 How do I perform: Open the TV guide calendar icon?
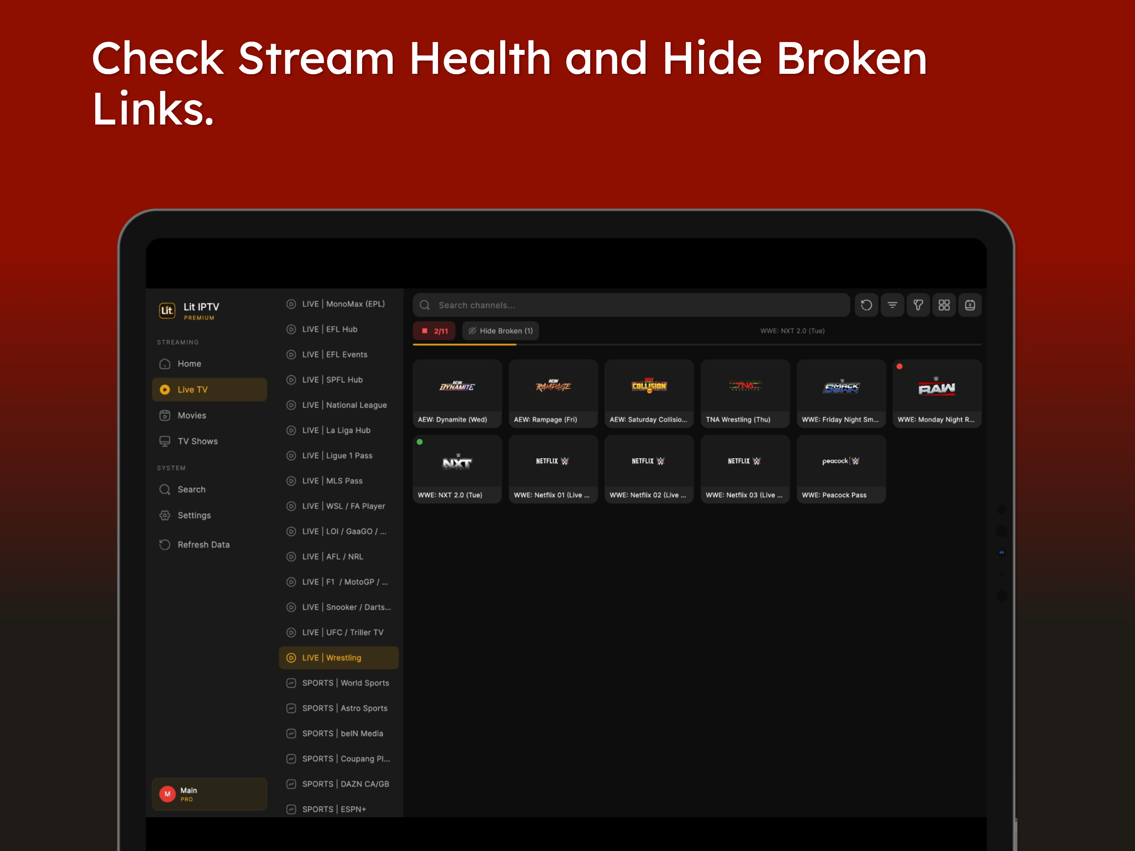[x=970, y=305]
